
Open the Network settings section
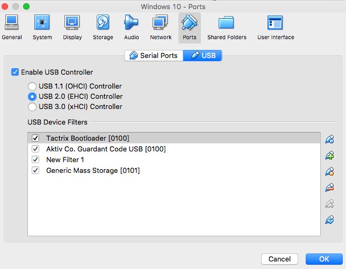pos(161,27)
